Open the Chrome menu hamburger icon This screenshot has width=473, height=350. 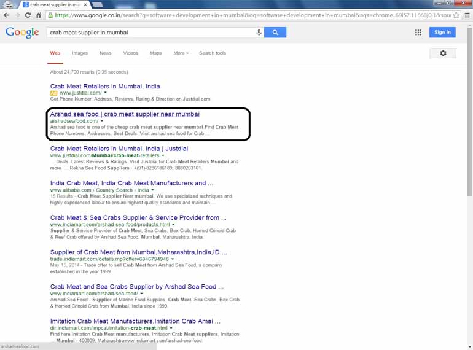[x=467, y=15]
